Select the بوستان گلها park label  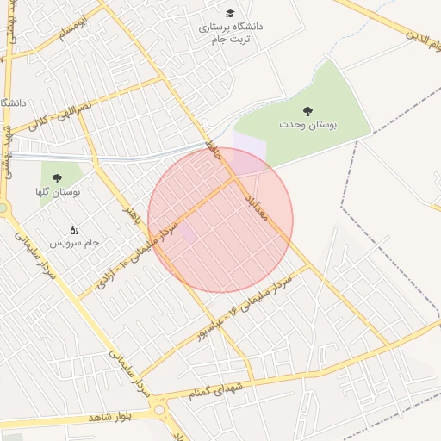pyautogui.click(x=58, y=192)
